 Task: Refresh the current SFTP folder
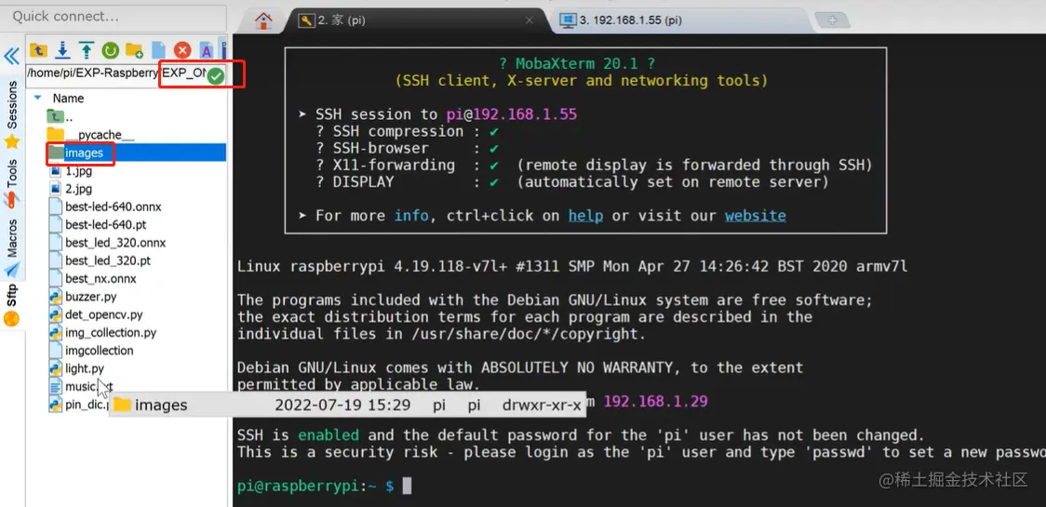click(x=110, y=50)
